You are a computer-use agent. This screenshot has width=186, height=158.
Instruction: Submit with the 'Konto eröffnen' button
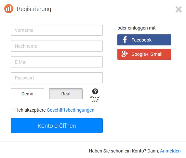(x=57, y=126)
